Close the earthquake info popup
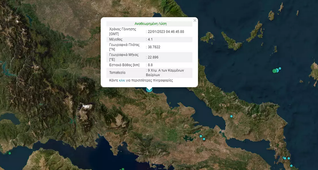Viewport: 318px width, 170px height. 195,21
